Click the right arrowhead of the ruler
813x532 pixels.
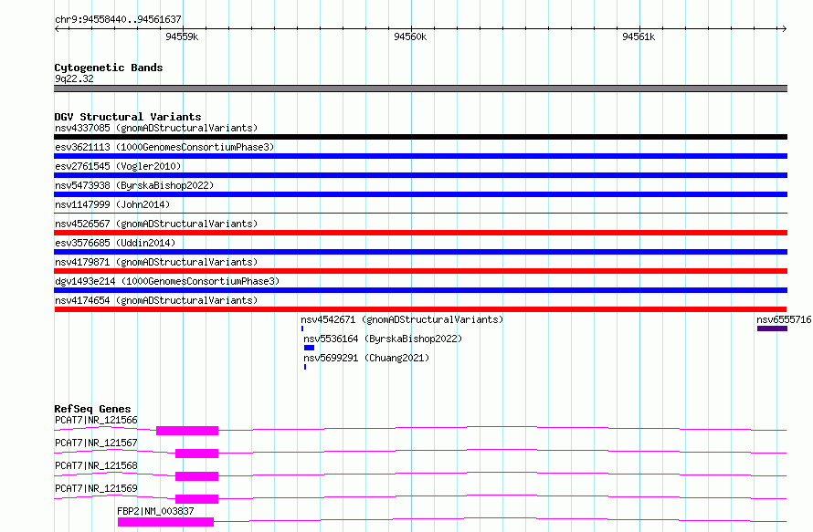785,28
